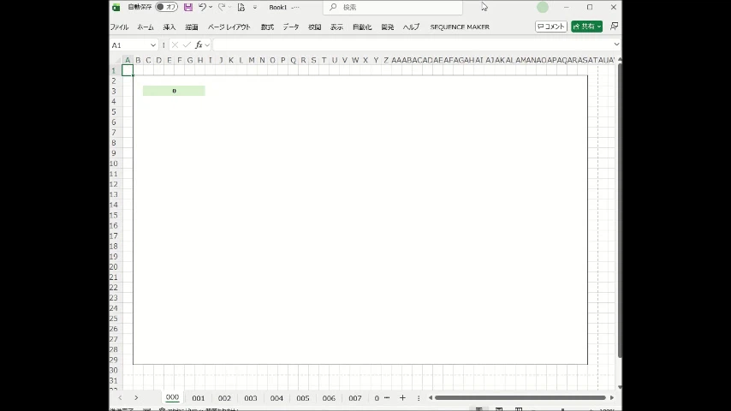
Task: Click the select-all corner of the grid
Action: [116, 60]
